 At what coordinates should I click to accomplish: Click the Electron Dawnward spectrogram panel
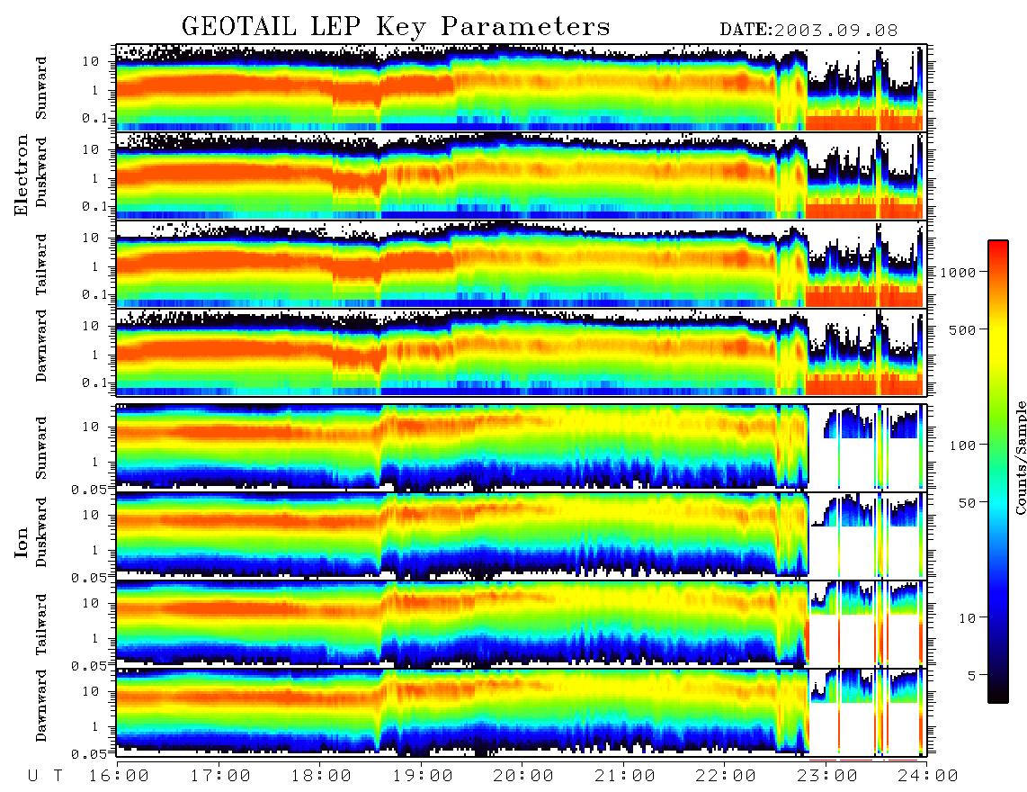point(522,352)
